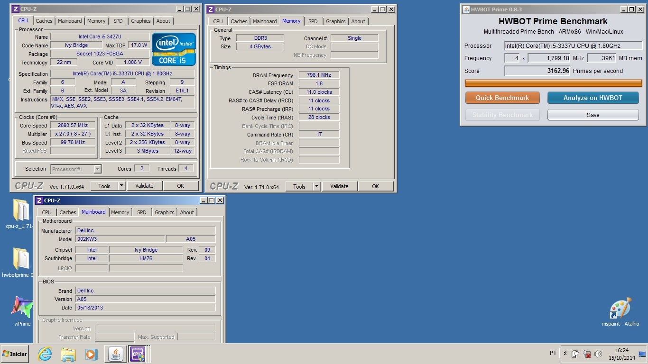Image resolution: width=648 pixels, height=364 pixels.
Task: Click Tools button in Memory window
Action: click(x=299, y=186)
